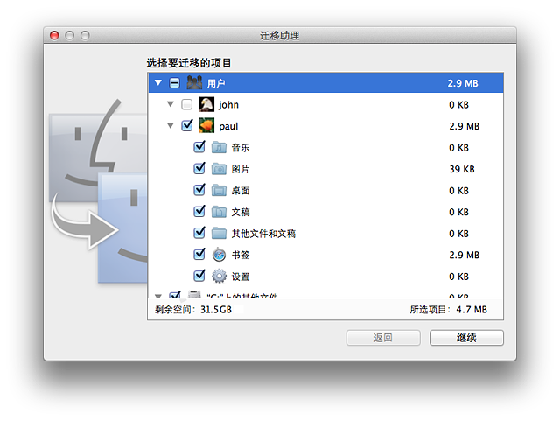
Task: Select the john row label
Action: [x=228, y=105]
